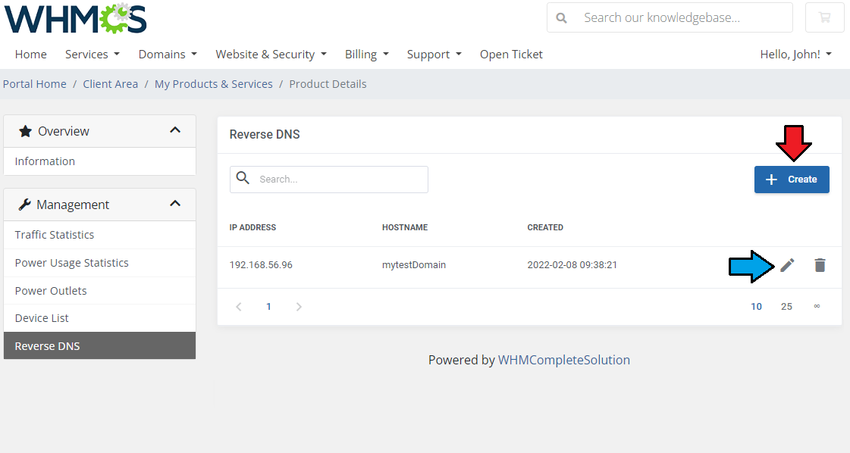Open the Domains dropdown menu
Image resolution: width=850 pixels, height=453 pixels.
pyautogui.click(x=168, y=55)
